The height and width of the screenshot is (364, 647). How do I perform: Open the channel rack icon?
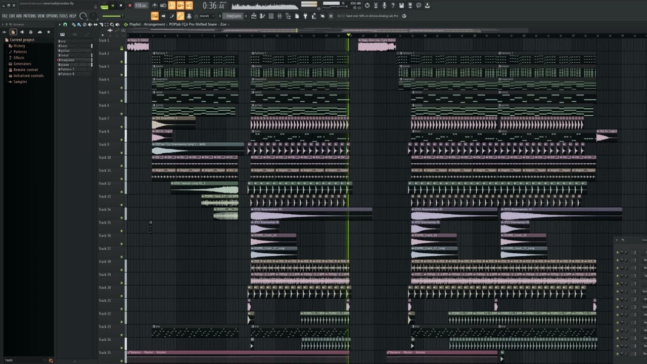pyautogui.click(x=271, y=16)
